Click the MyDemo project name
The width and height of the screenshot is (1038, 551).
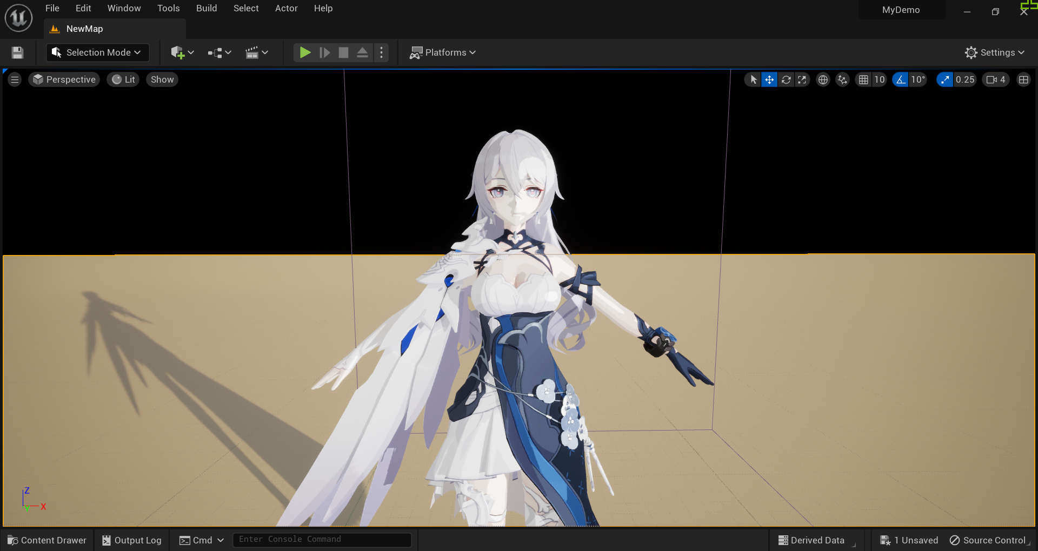[901, 10]
